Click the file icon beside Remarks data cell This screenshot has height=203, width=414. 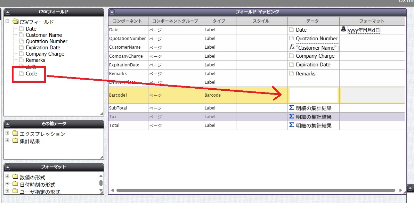point(291,73)
